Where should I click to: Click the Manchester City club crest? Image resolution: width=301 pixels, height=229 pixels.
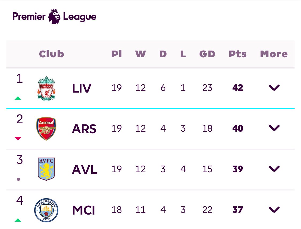pos(46,210)
